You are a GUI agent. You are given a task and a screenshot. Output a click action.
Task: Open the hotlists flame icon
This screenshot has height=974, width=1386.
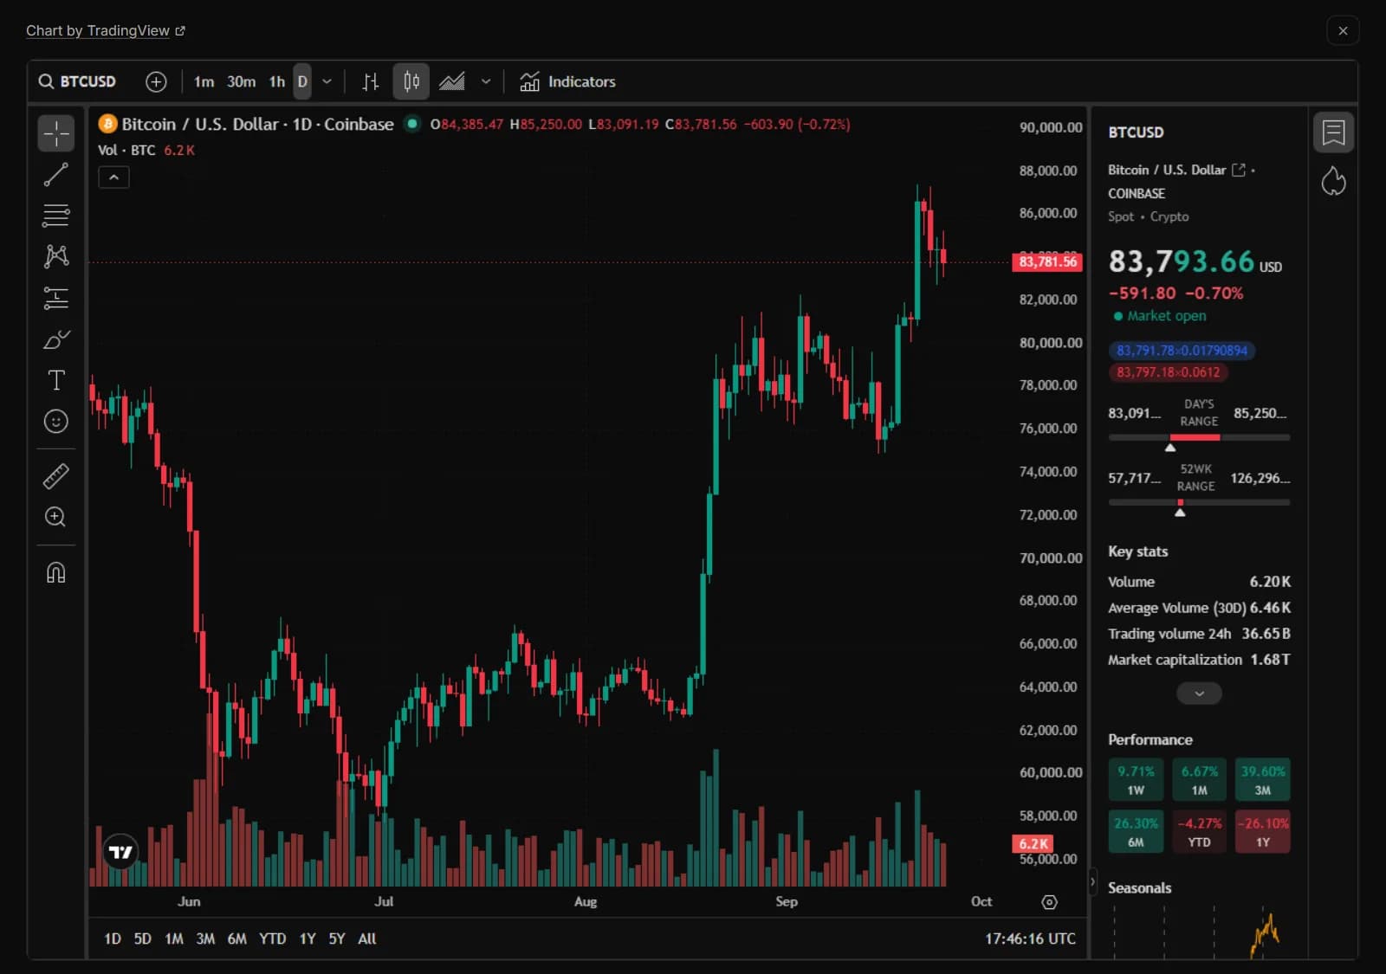coord(1334,181)
